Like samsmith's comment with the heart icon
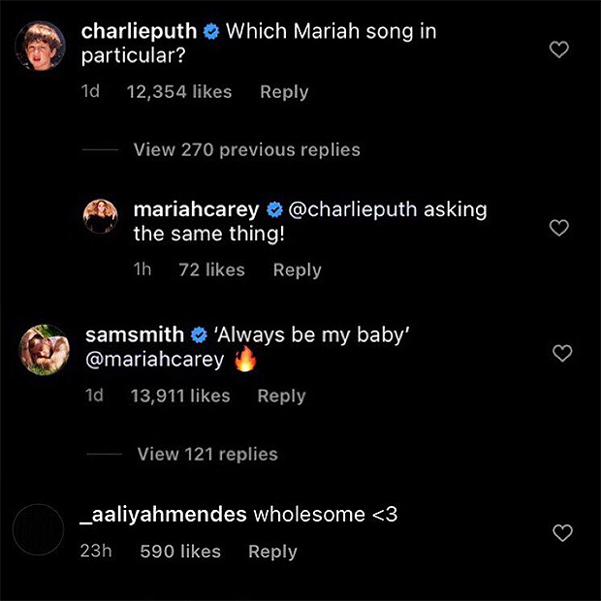 tap(561, 354)
